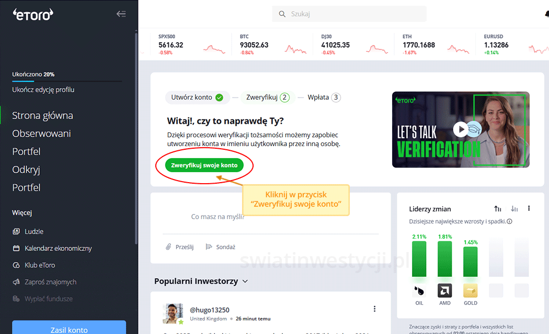Click the Zasil konto button
The width and height of the screenshot is (549, 334).
(69, 329)
